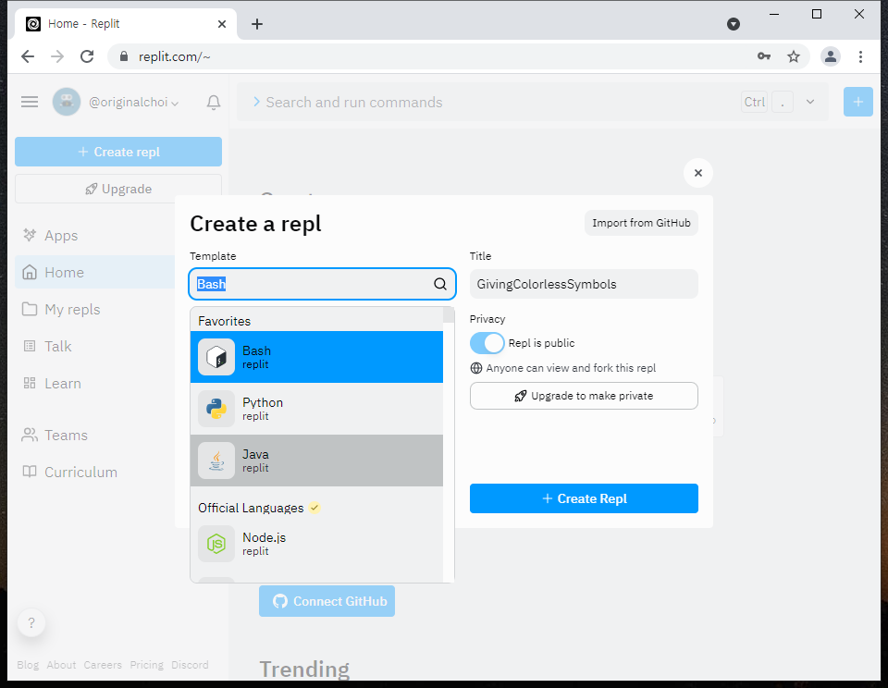Click the Ctrl key shortcut hint
The height and width of the screenshot is (688, 888).
click(x=755, y=102)
